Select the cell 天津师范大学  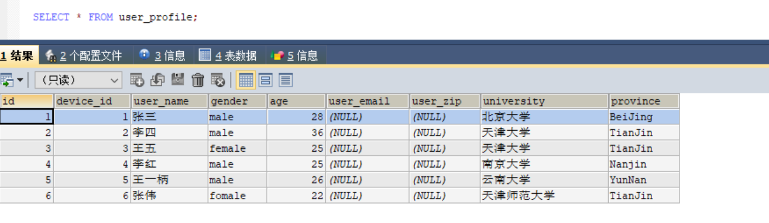545,196
